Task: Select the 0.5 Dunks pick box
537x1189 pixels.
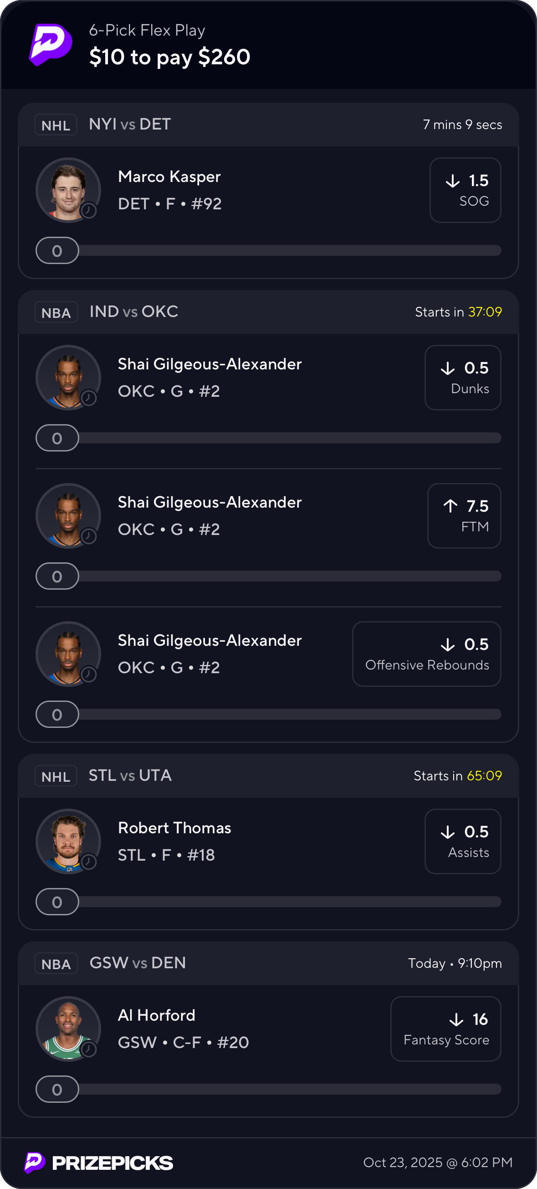Action: click(462, 378)
